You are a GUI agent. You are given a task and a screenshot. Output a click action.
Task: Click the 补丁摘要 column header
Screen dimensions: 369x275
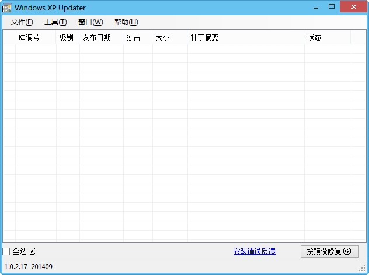click(246, 37)
